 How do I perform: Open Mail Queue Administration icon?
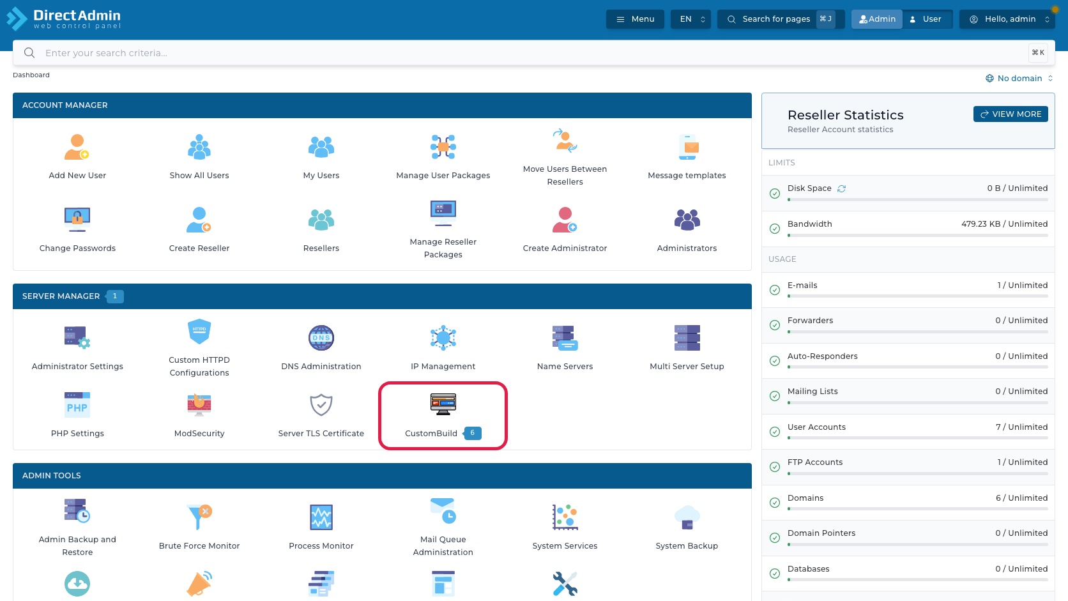(x=443, y=511)
